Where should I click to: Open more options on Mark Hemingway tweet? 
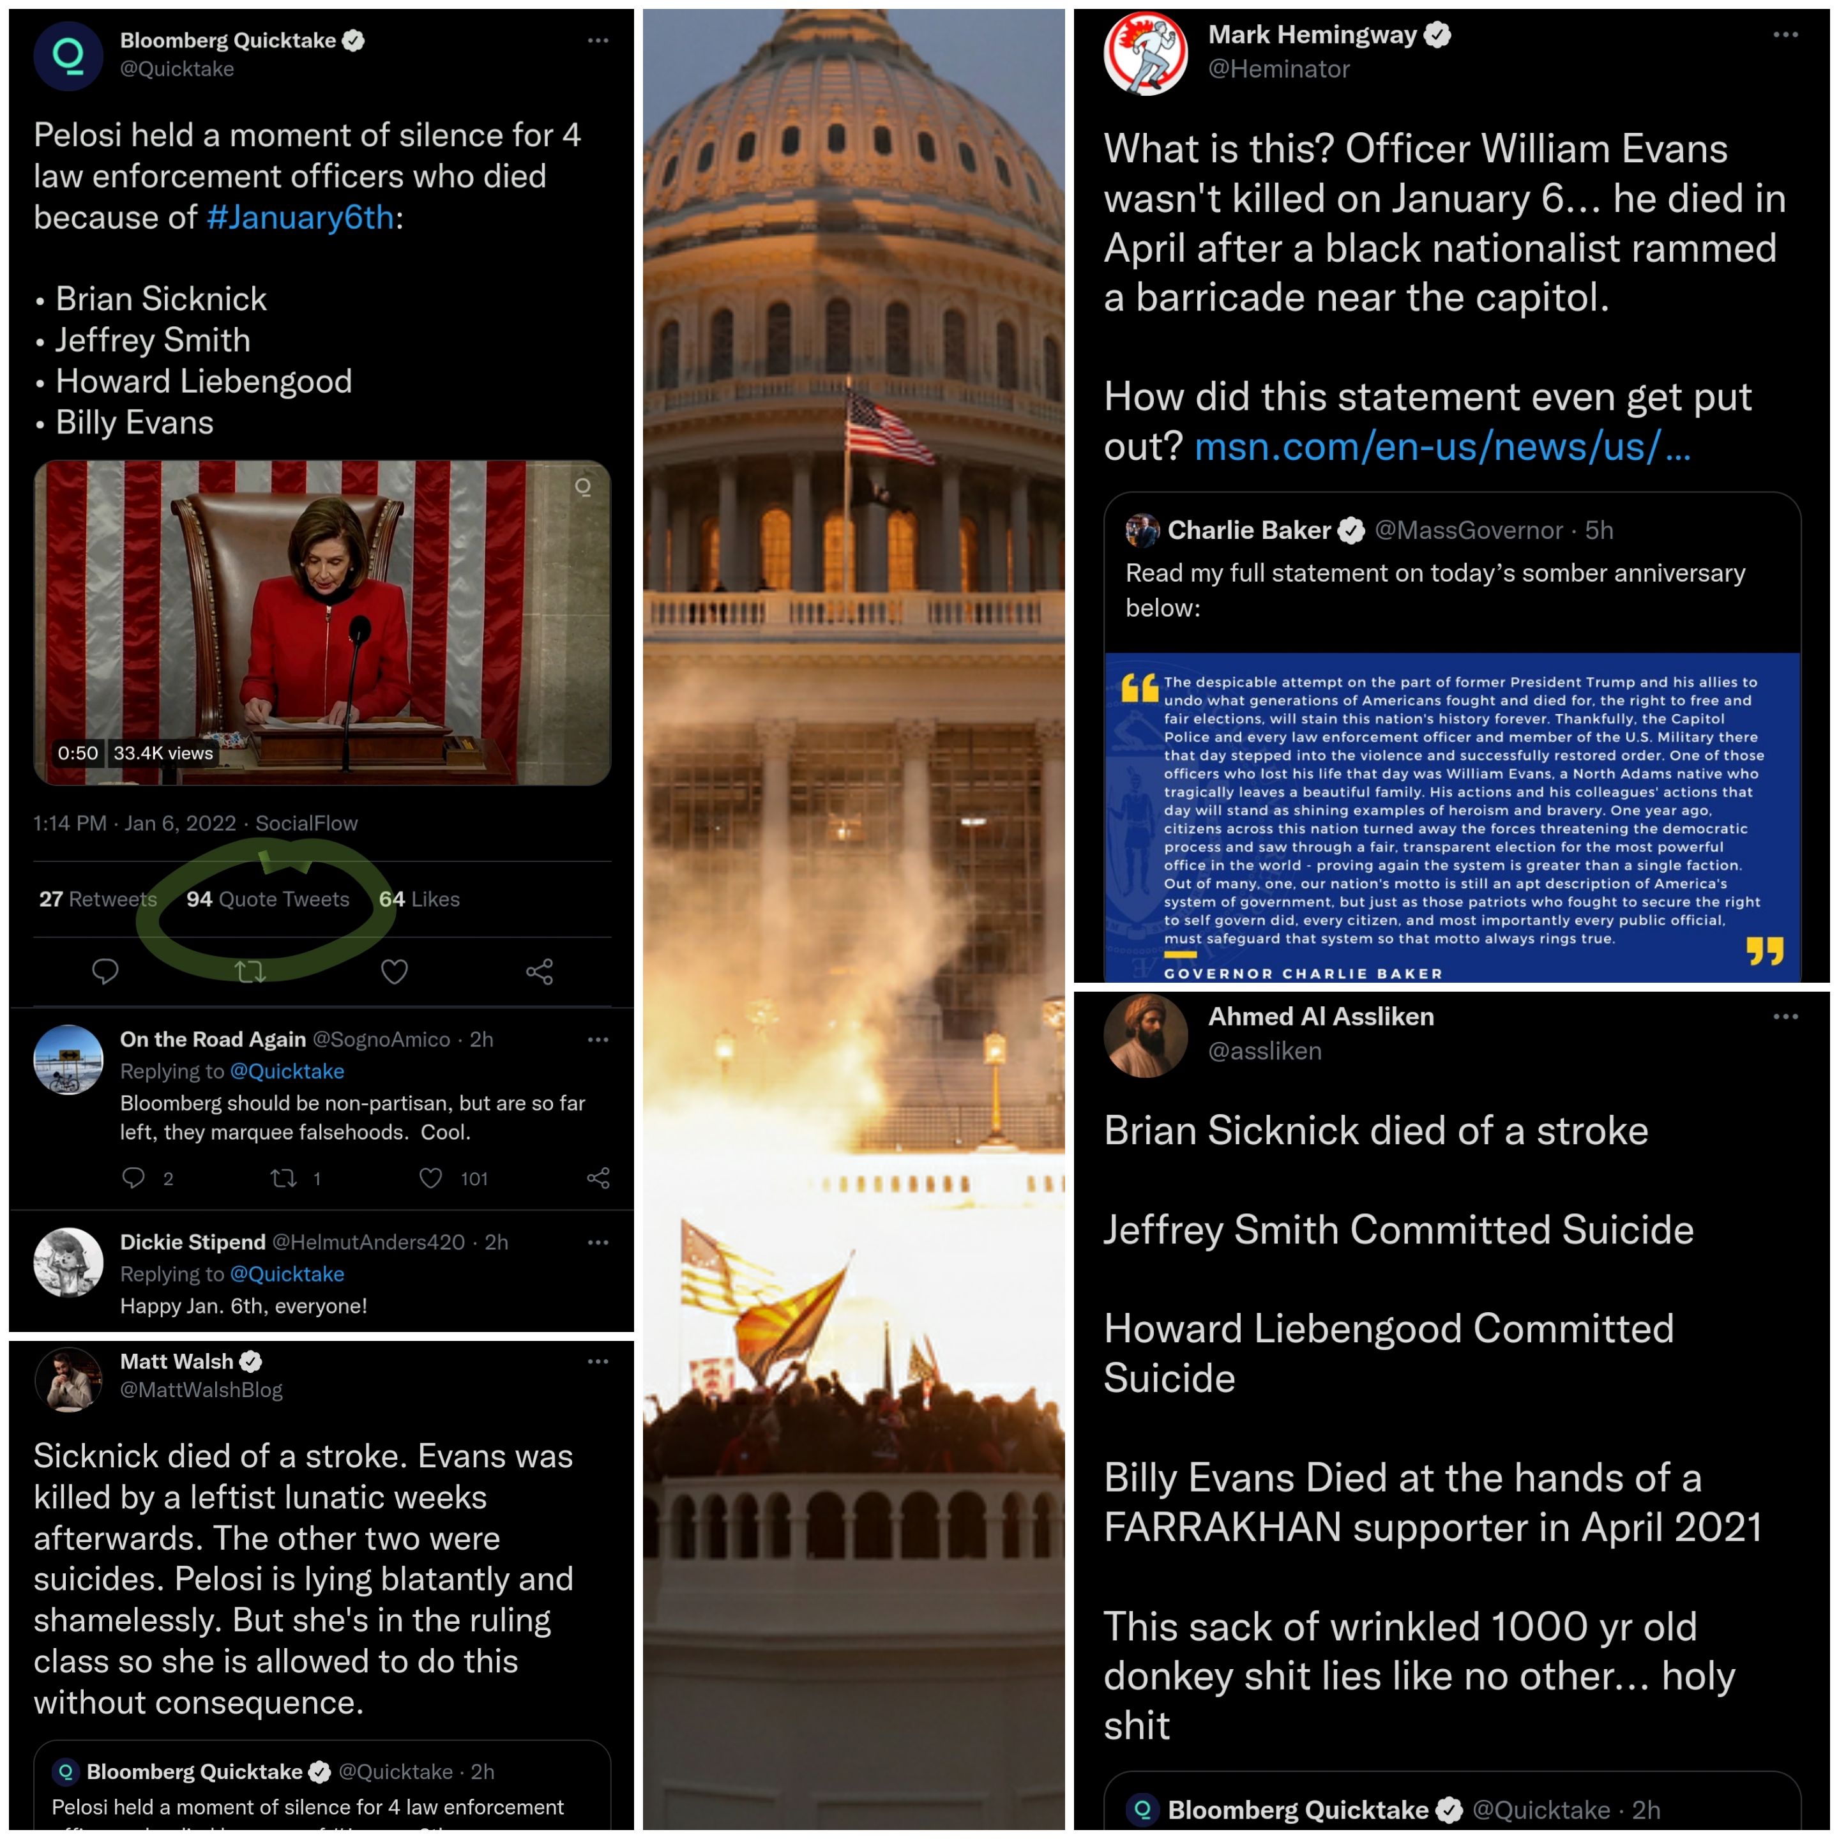(1786, 34)
